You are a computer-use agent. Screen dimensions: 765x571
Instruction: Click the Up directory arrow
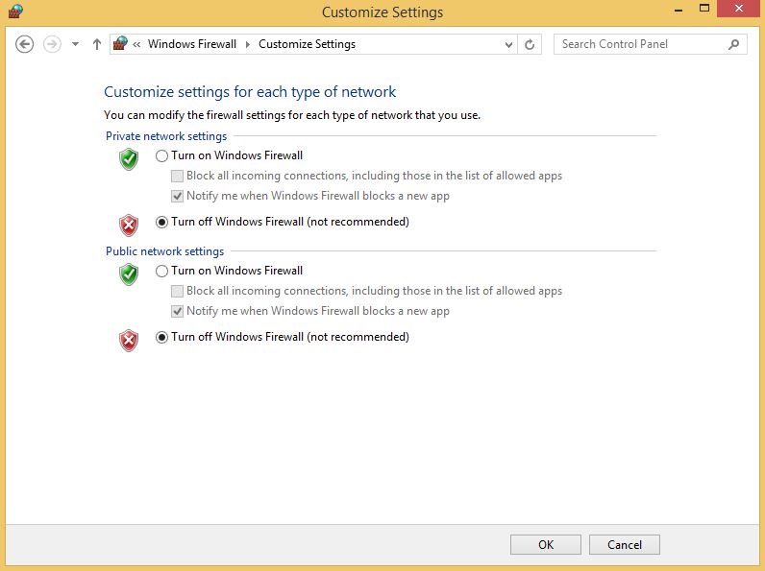pyautogui.click(x=97, y=44)
